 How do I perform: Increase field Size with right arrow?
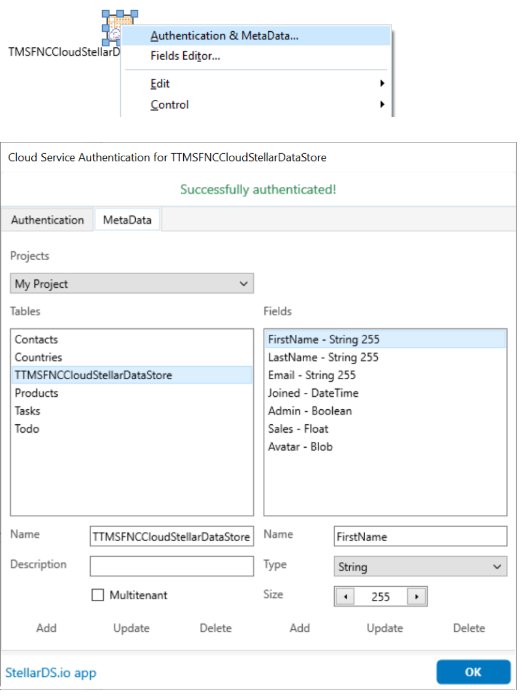416,597
